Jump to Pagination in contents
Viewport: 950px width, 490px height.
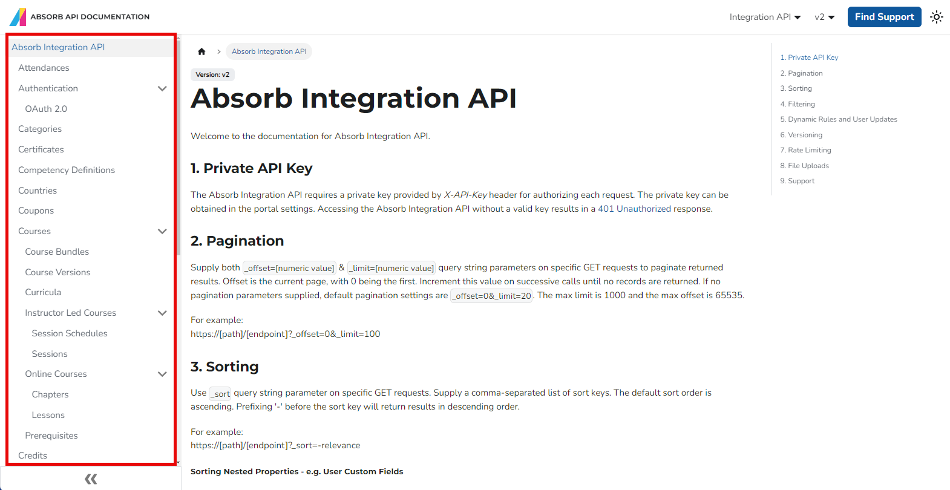coord(801,73)
